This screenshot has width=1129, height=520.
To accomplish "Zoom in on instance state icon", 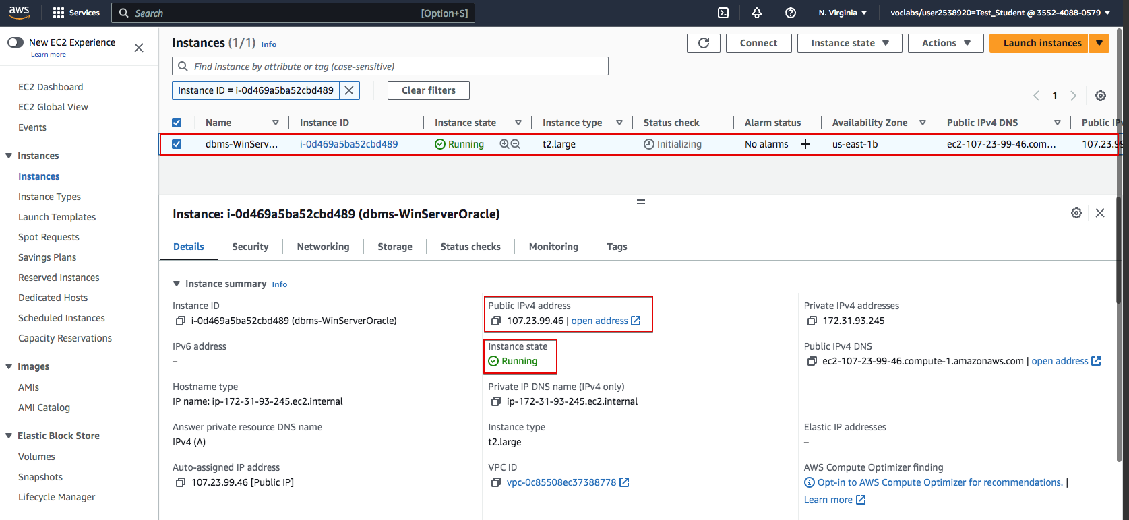I will point(505,144).
